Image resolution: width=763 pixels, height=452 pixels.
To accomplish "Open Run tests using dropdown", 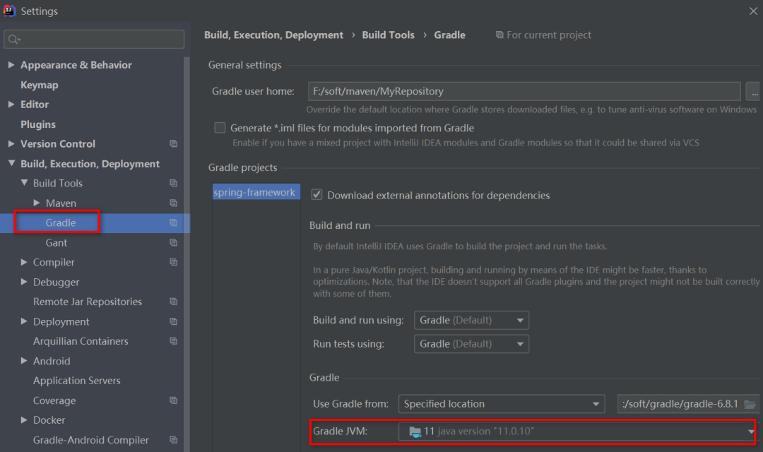I will (471, 344).
